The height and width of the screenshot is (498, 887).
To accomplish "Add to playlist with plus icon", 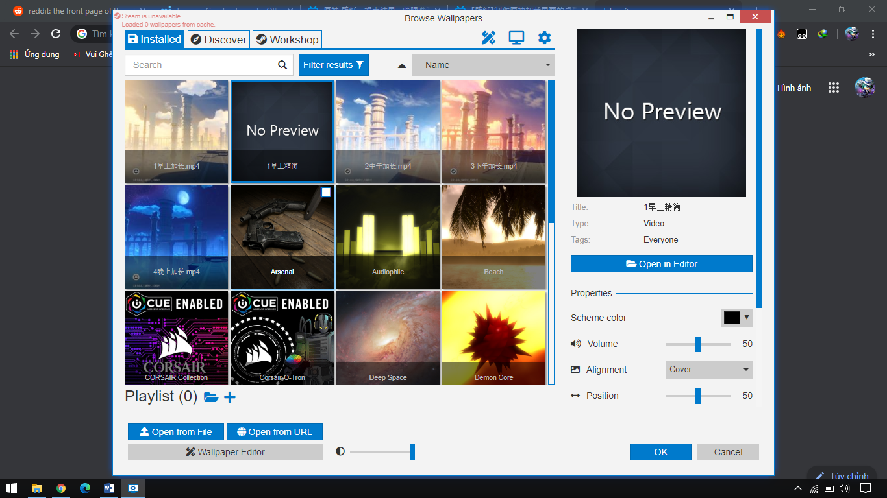I will click(x=230, y=397).
